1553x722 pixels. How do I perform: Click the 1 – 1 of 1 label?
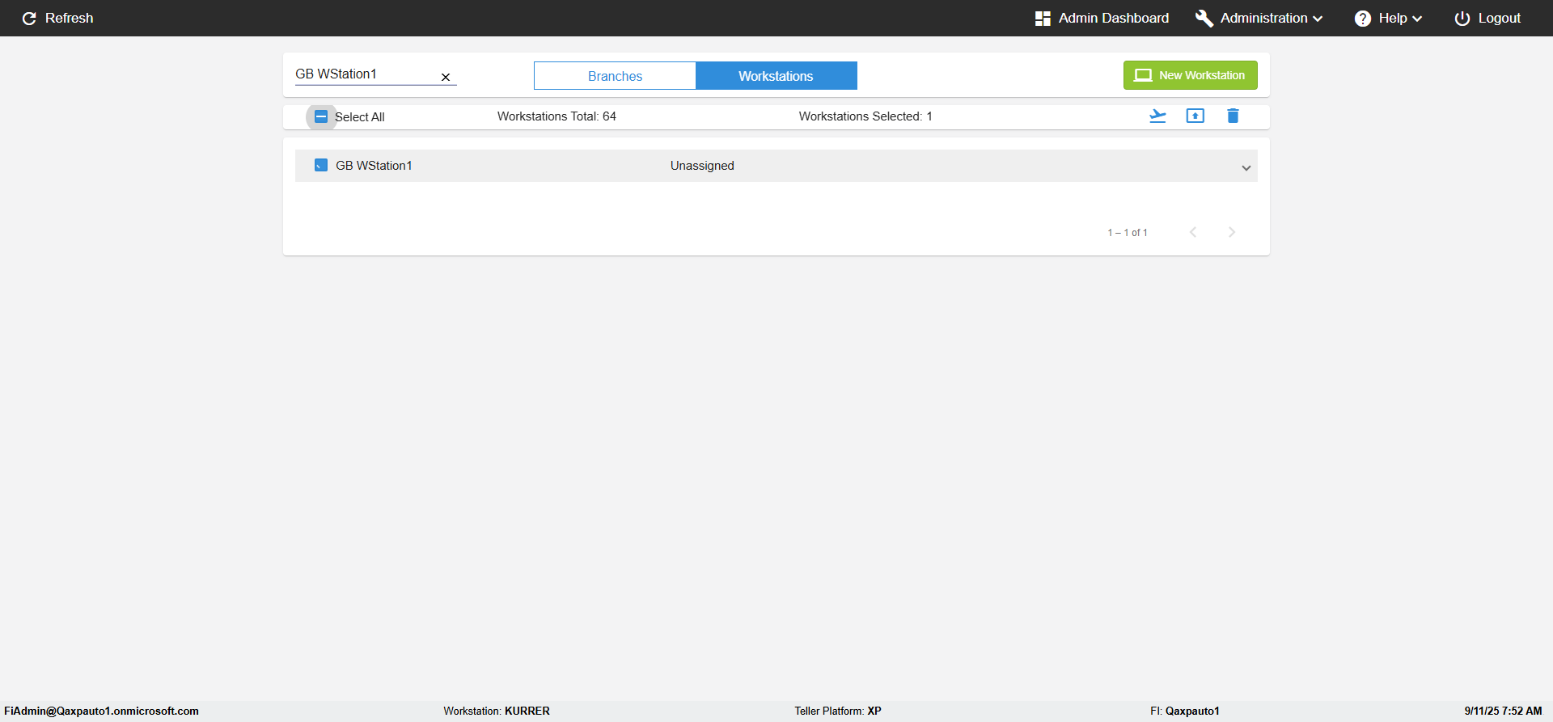(1128, 233)
